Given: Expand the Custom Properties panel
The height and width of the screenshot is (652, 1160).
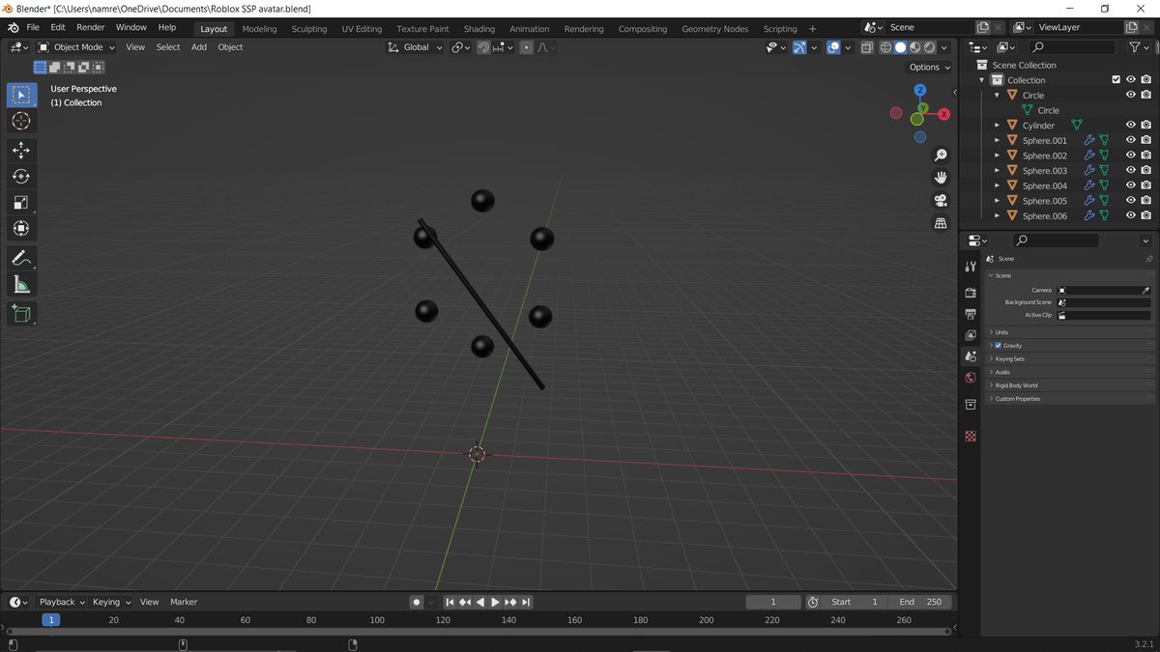Looking at the screenshot, I should point(1069,398).
